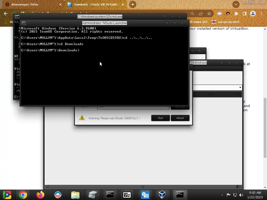Image resolution: width=267 pixels, height=200 pixels.
Task: Click the NSudo About button
Action: click(x=180, y=118)
